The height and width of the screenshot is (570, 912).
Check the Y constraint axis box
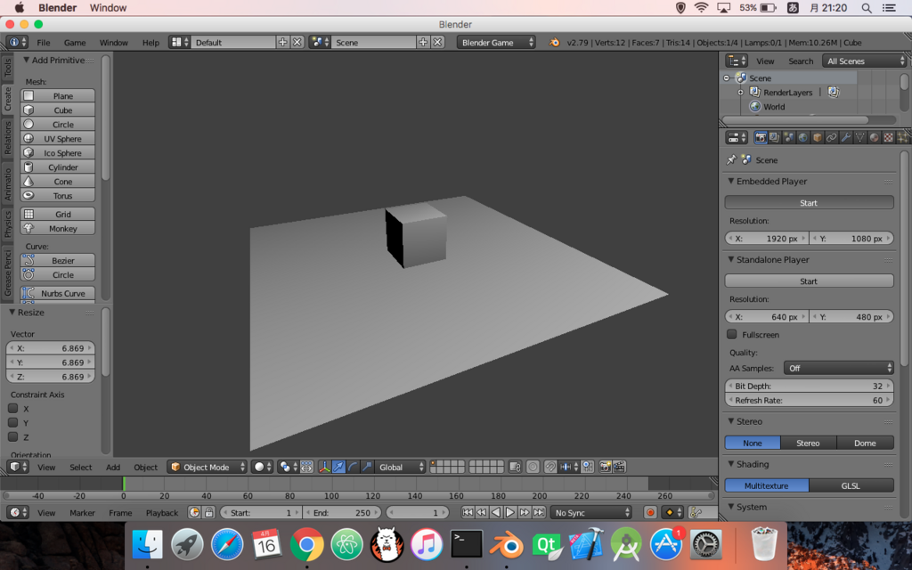click(12, 423)
